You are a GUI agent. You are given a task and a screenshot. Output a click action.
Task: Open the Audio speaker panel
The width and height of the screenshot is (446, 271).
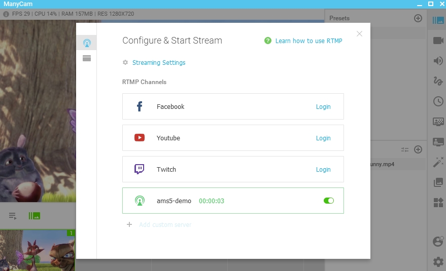coord(438,61)
